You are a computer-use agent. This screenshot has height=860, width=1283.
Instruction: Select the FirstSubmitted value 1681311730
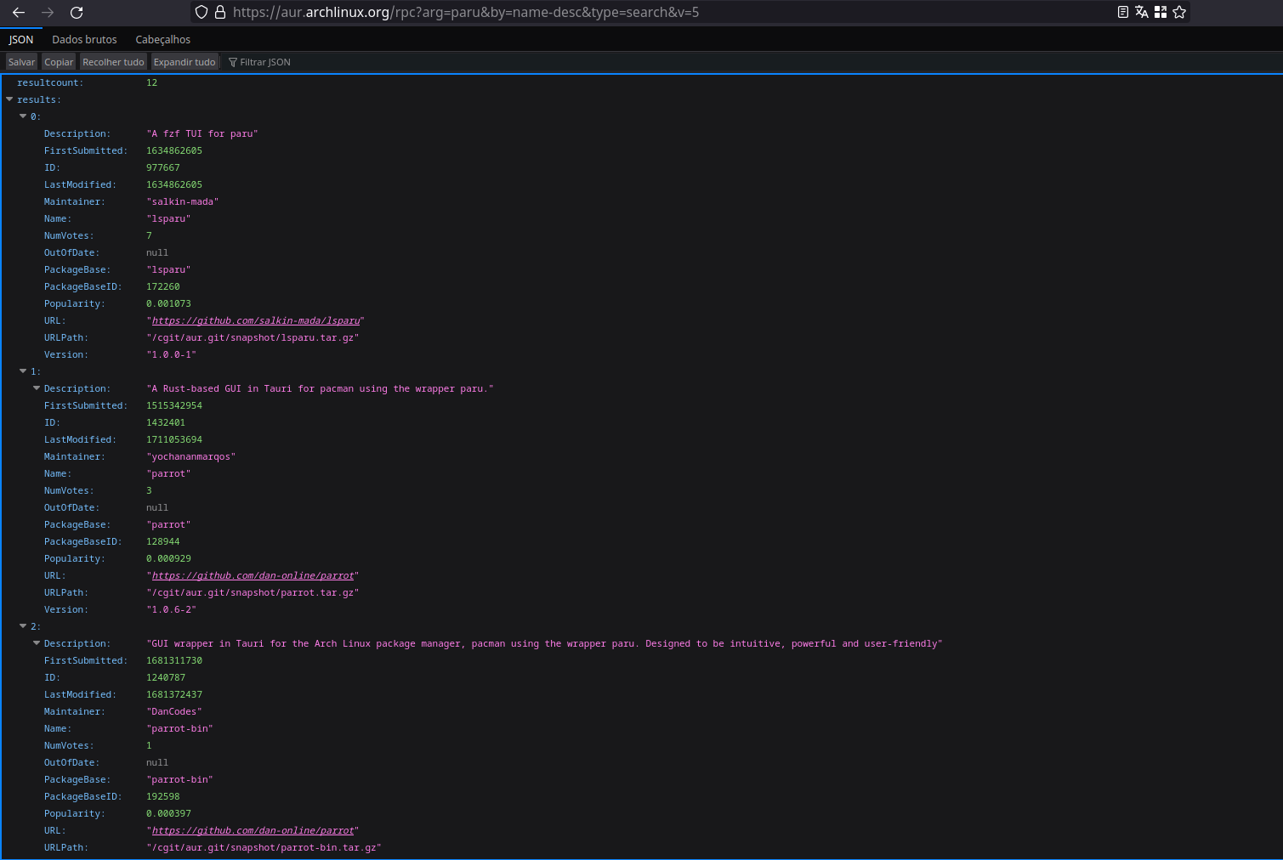pyautogui.click(x=174, y=660)
